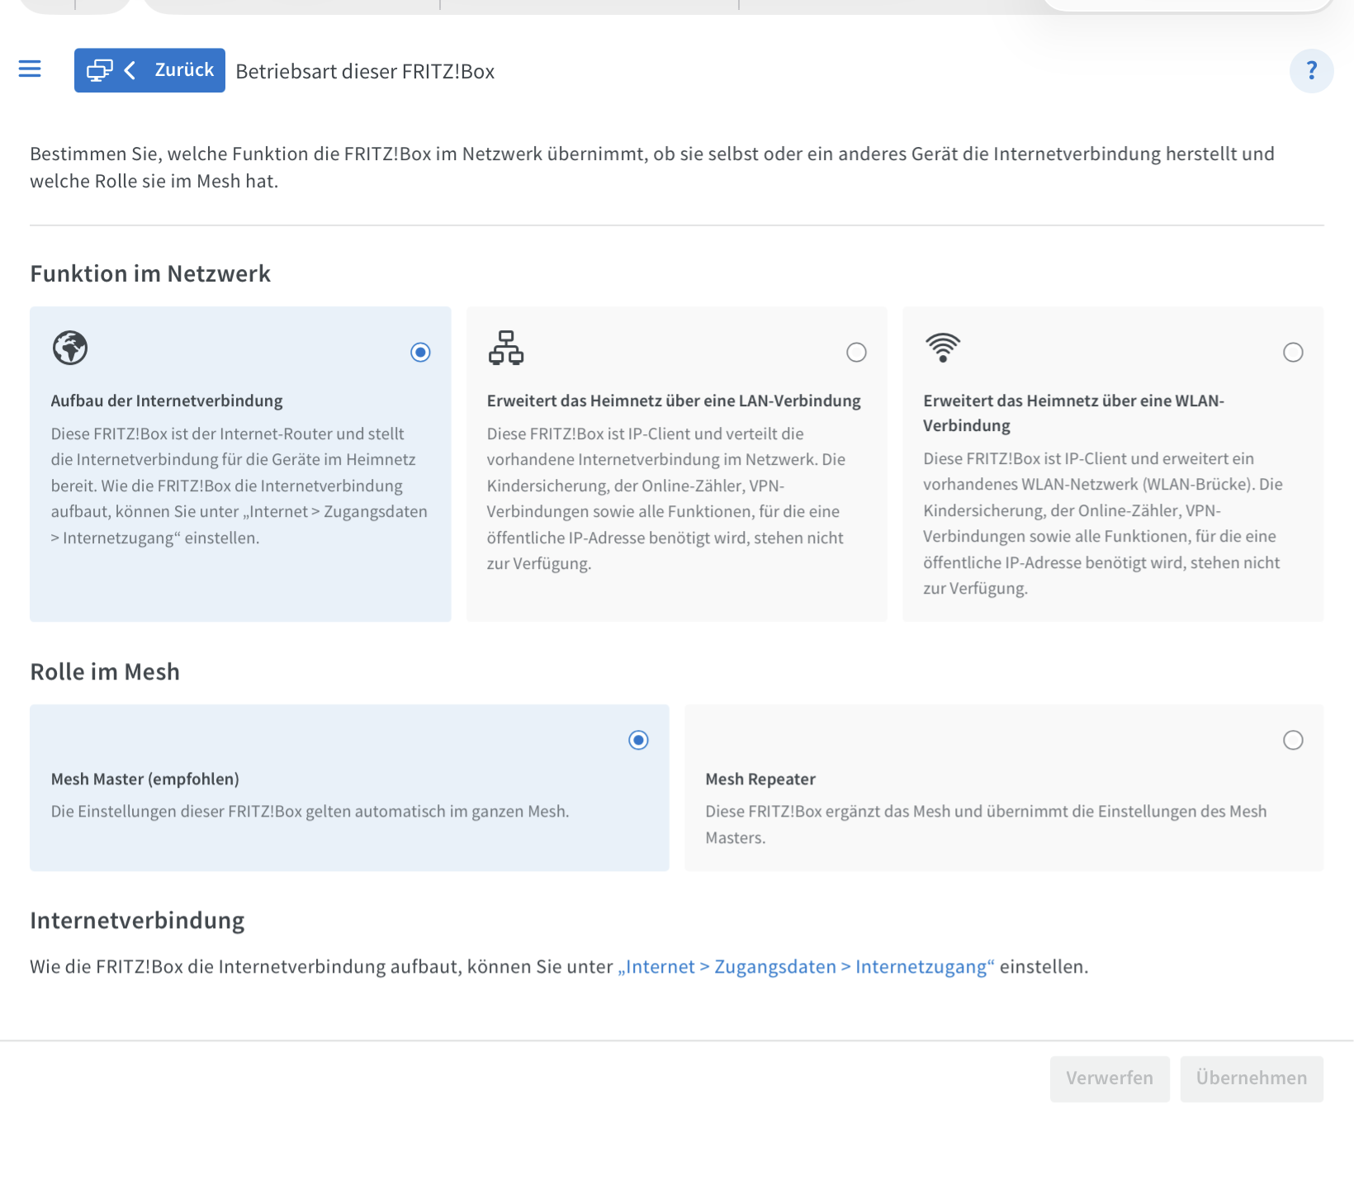The height and width of the screenshot is (1185, 1354).
Task: Select Mesh Repeater radio button
Action: [1293, 740]
